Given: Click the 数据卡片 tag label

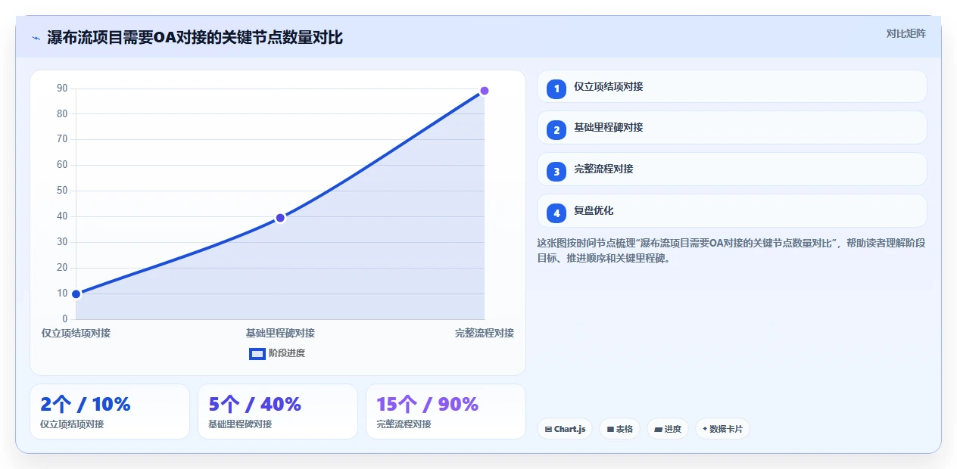Looking at the screenshot, I should click(x=726, y=429).
